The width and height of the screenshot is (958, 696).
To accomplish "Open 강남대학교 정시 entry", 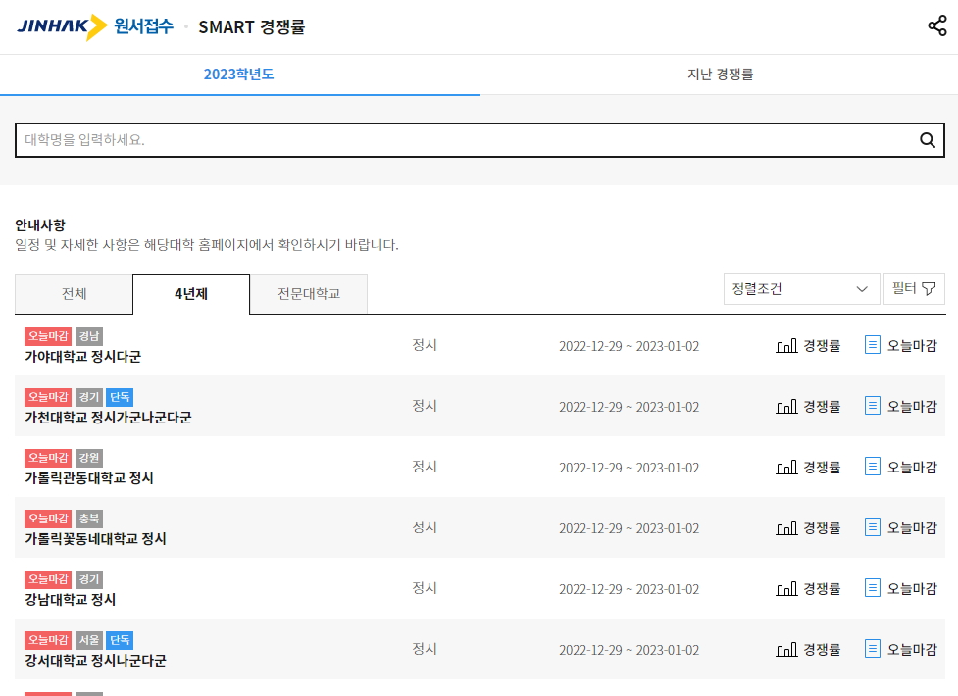I will point(71,600).
